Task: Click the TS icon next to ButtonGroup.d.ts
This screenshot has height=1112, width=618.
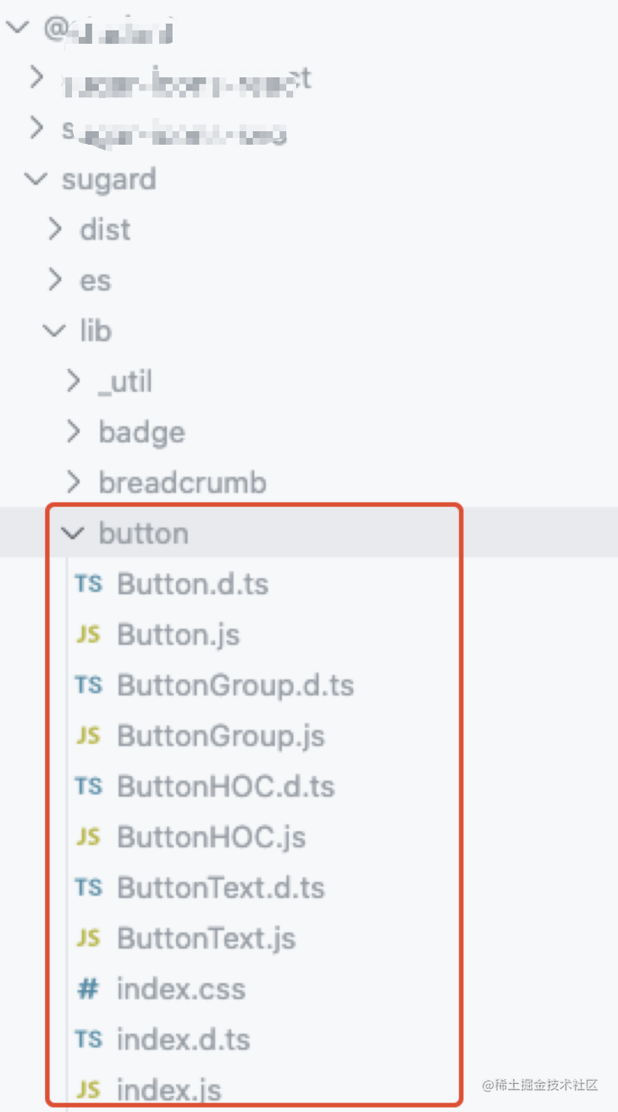Action: [x=88, y=685]
